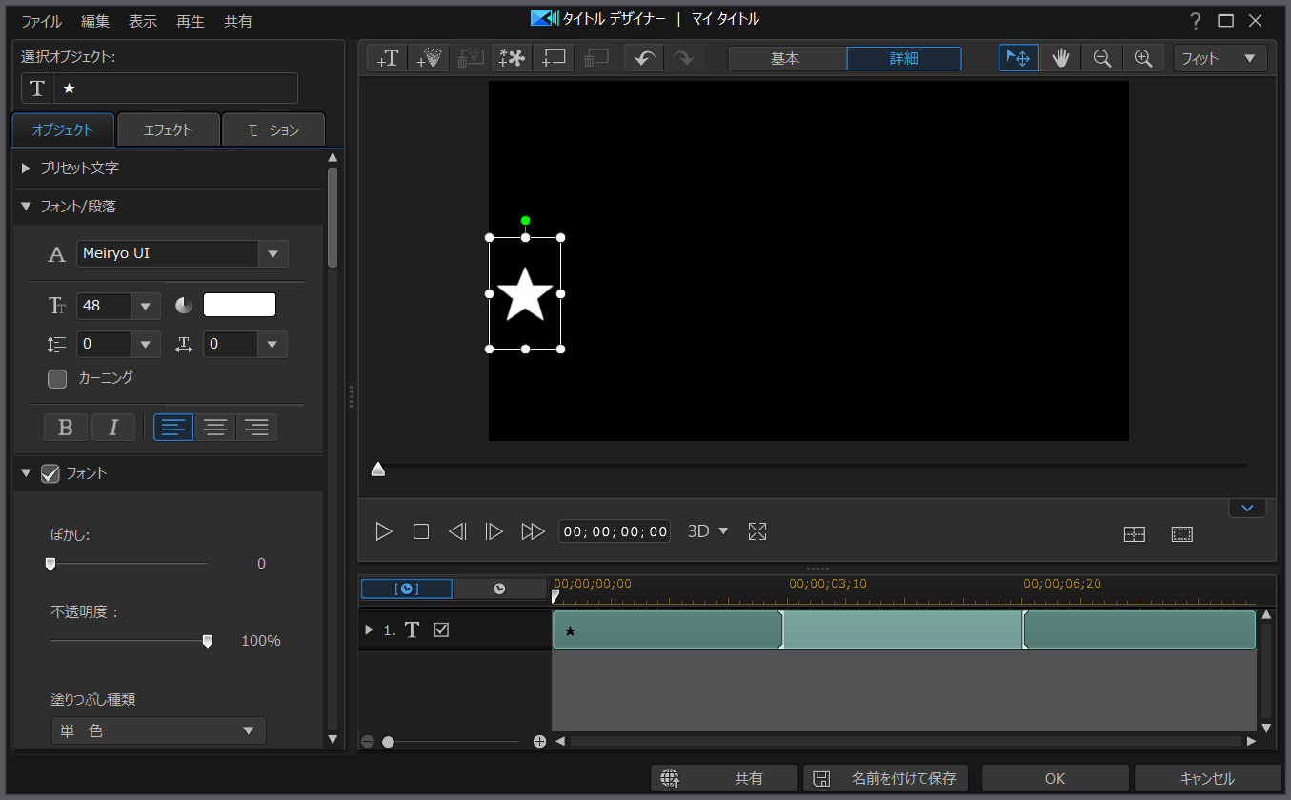Viewport: 1291px width, 800px height.
Task: Activate the hand pan tool
Action: click(x=1060, y=58)
